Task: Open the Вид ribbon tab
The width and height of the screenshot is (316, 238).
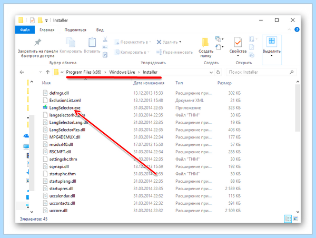Action: pos(100,30)
